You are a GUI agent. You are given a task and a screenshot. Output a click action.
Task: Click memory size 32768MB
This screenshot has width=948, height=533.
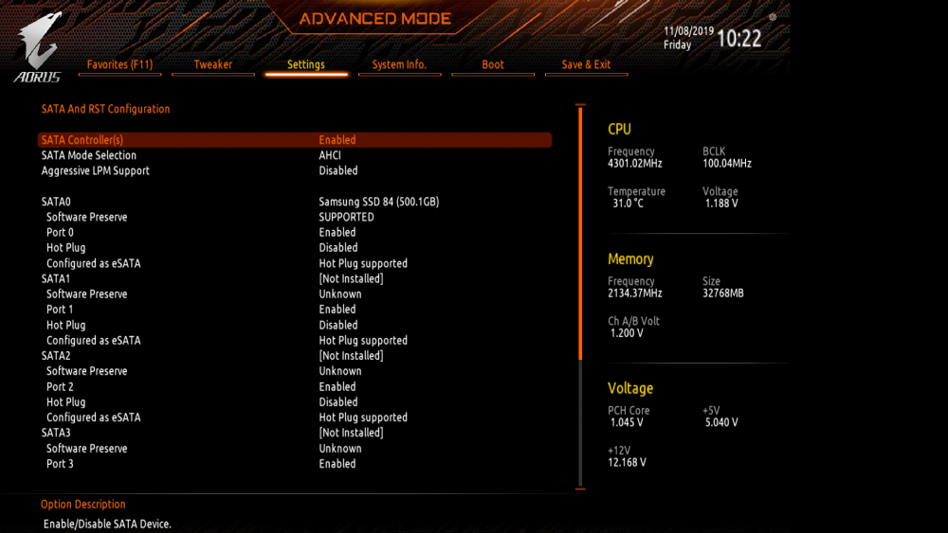[723, 293]
